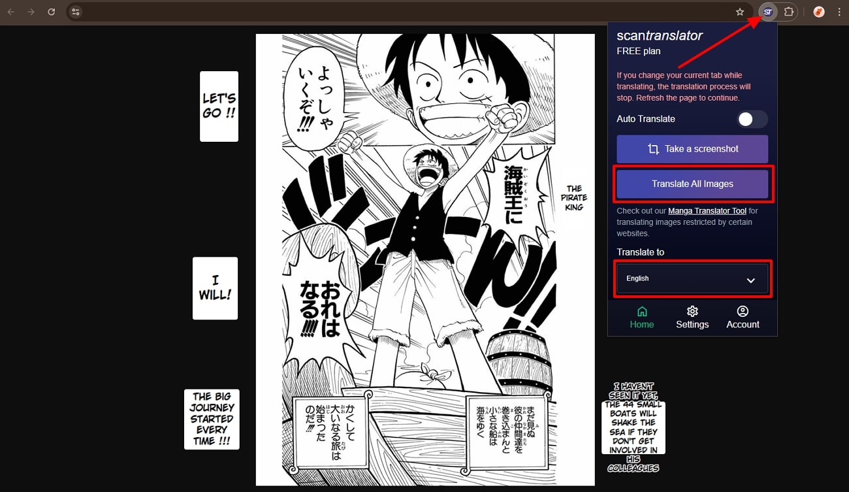Viewport: 849px width, 492px height.
Task: Click the Auto Translate label
Action: pos(646,119)
